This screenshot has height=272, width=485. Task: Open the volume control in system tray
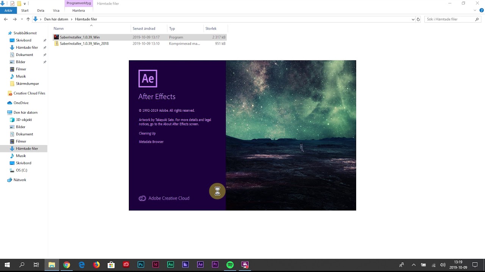tap(443, 265)
